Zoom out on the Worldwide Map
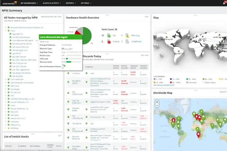The image size is (227, 151). (x=157, y=106)
